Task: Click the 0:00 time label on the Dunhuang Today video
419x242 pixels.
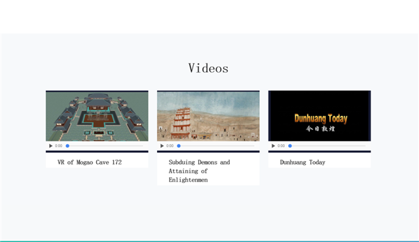Action: [x=281, y=146]
